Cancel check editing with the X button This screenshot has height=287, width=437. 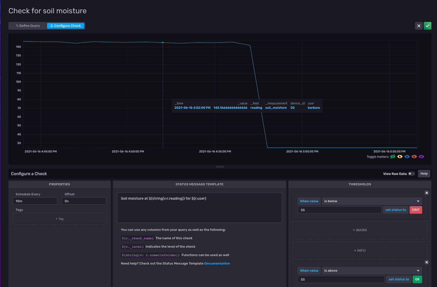coord(419,26)
